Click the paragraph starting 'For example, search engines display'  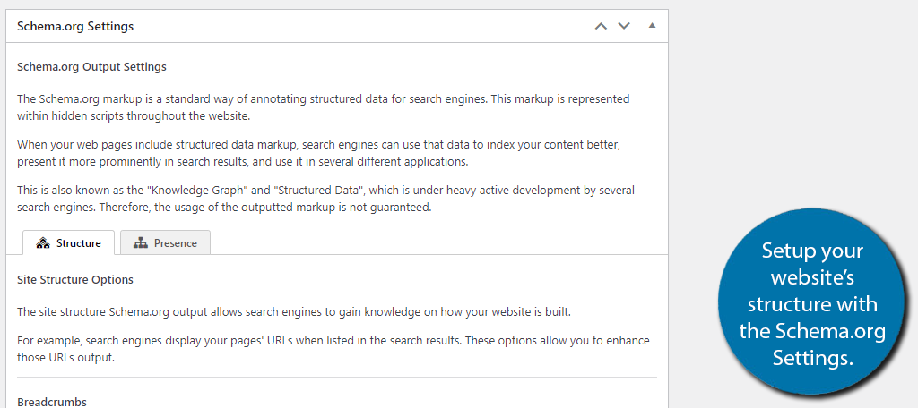[333, 348]
